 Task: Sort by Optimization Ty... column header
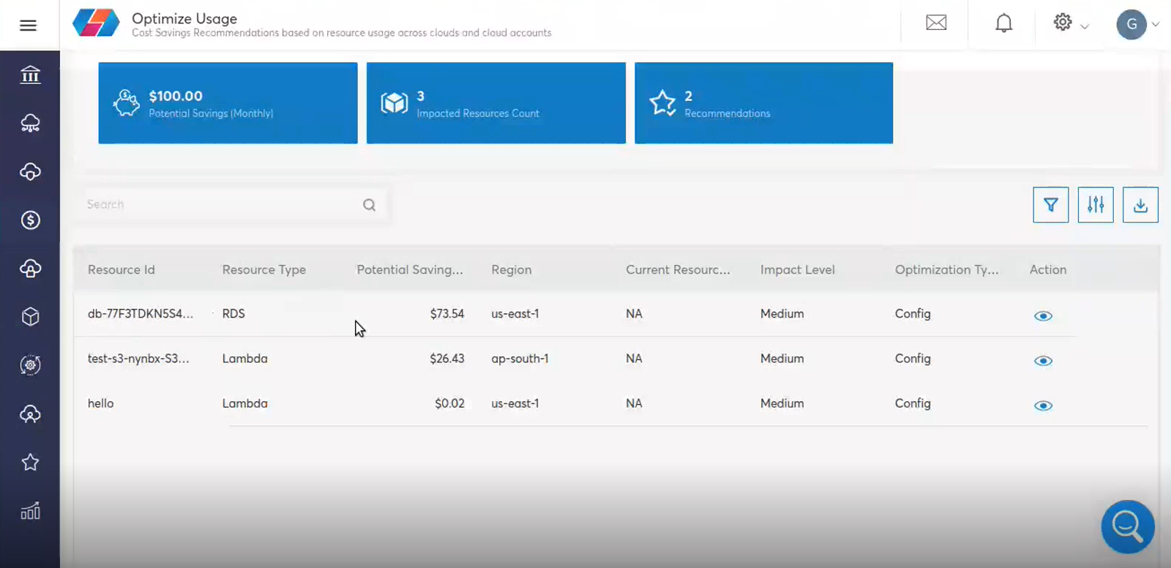(946, 269)
